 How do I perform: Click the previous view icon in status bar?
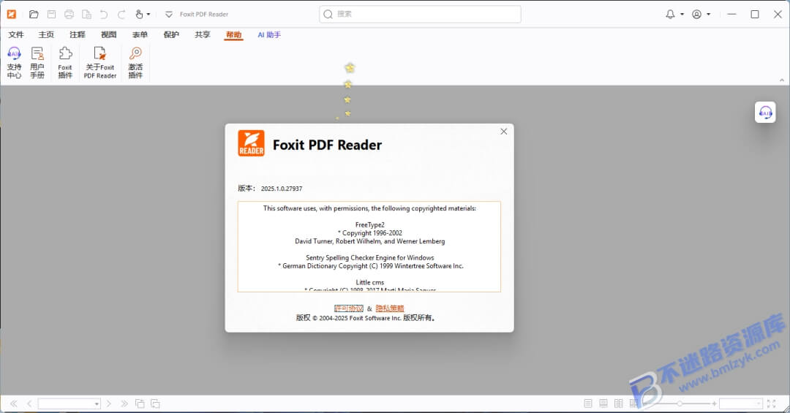(x=140, y=403)
